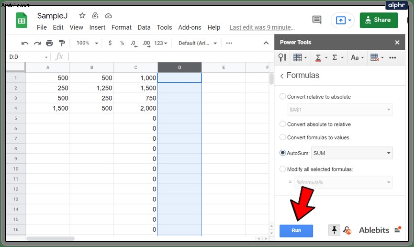Open the View menu
414x247 pixels.
click(x=76, y=27)
